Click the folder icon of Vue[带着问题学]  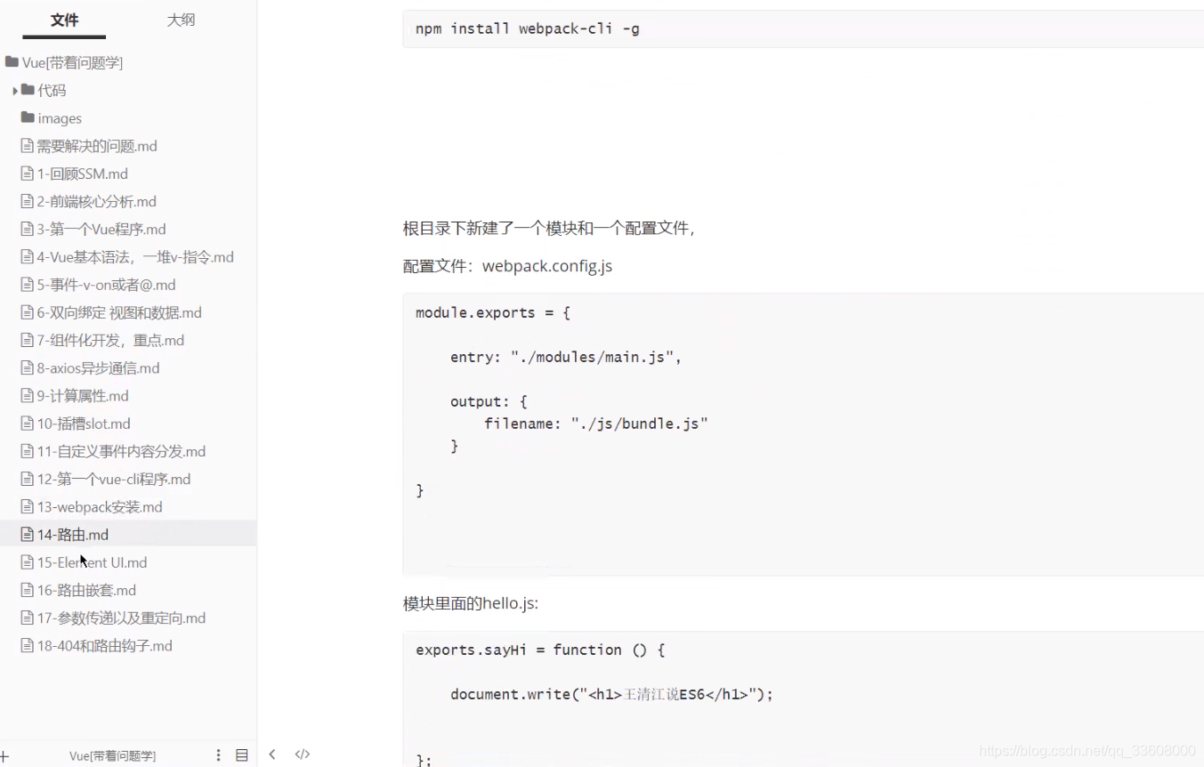click(12, 62)
